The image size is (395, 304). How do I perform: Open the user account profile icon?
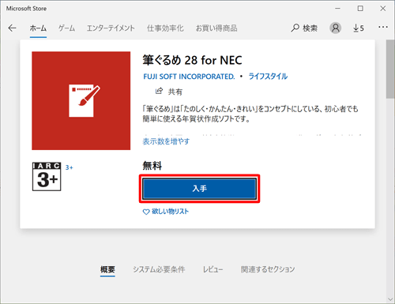[x=336, y=28]
